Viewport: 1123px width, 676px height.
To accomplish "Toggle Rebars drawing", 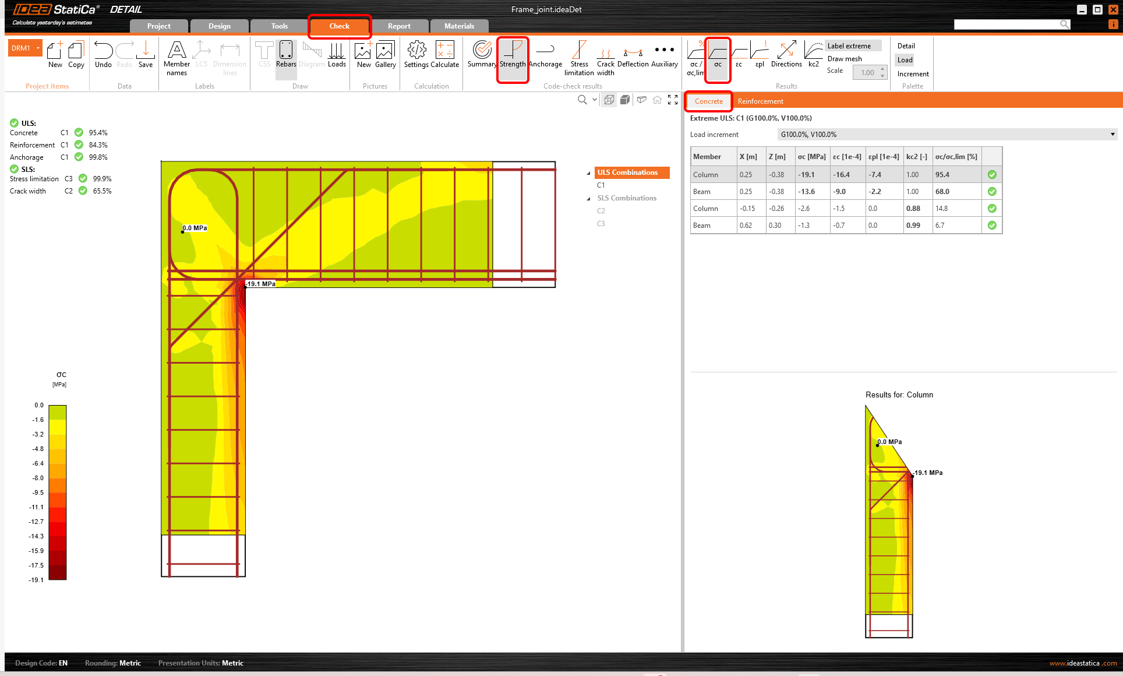I will [286, 55].
